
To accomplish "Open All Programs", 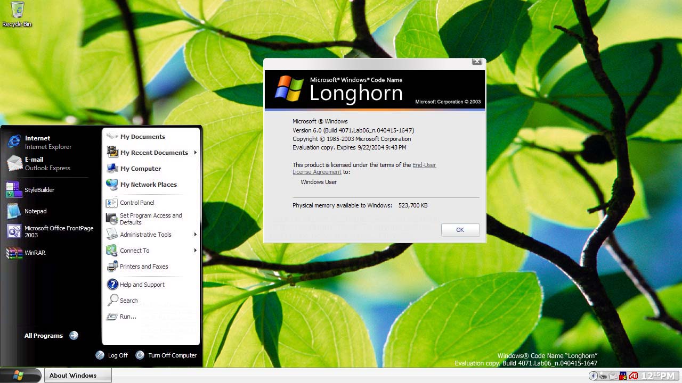I will [43, 336].
